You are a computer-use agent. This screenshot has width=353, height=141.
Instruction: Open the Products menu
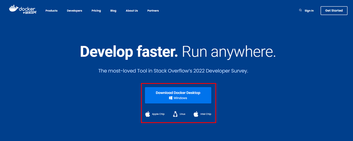(52, 11)
